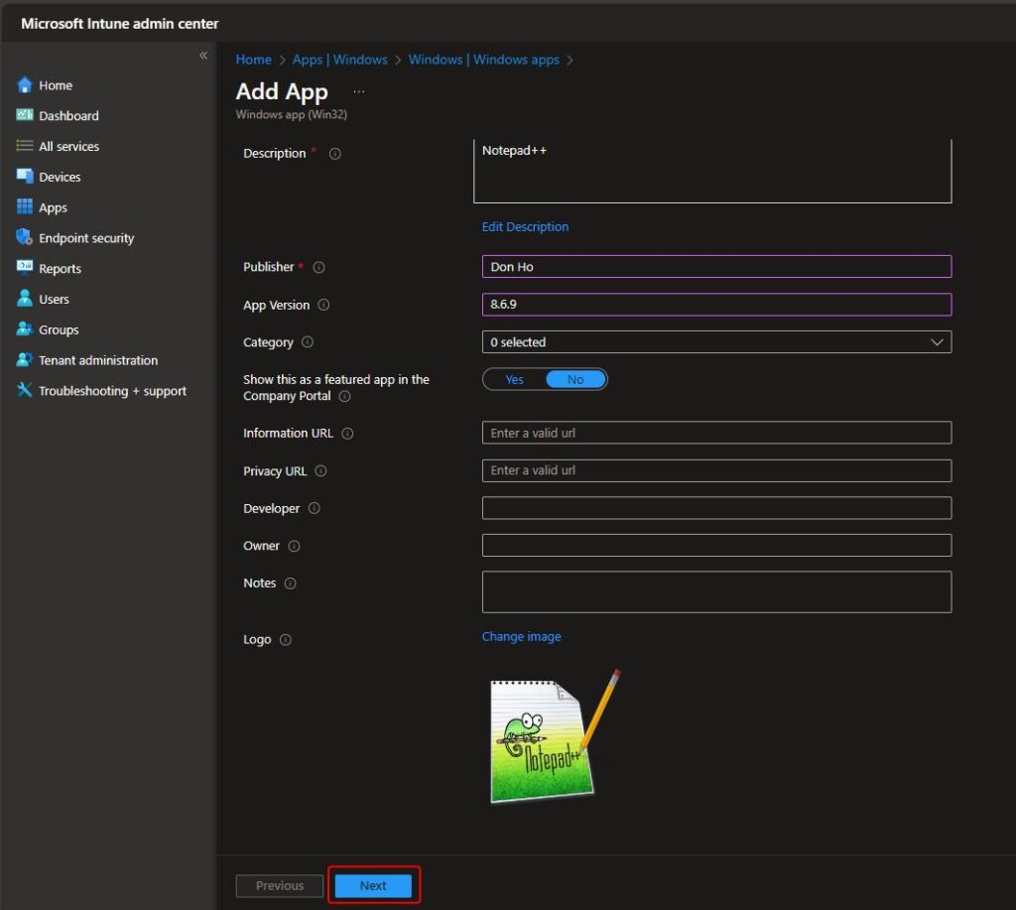Select Apps in the sidebar menu
1016x910 pixels.
(54, 207)
